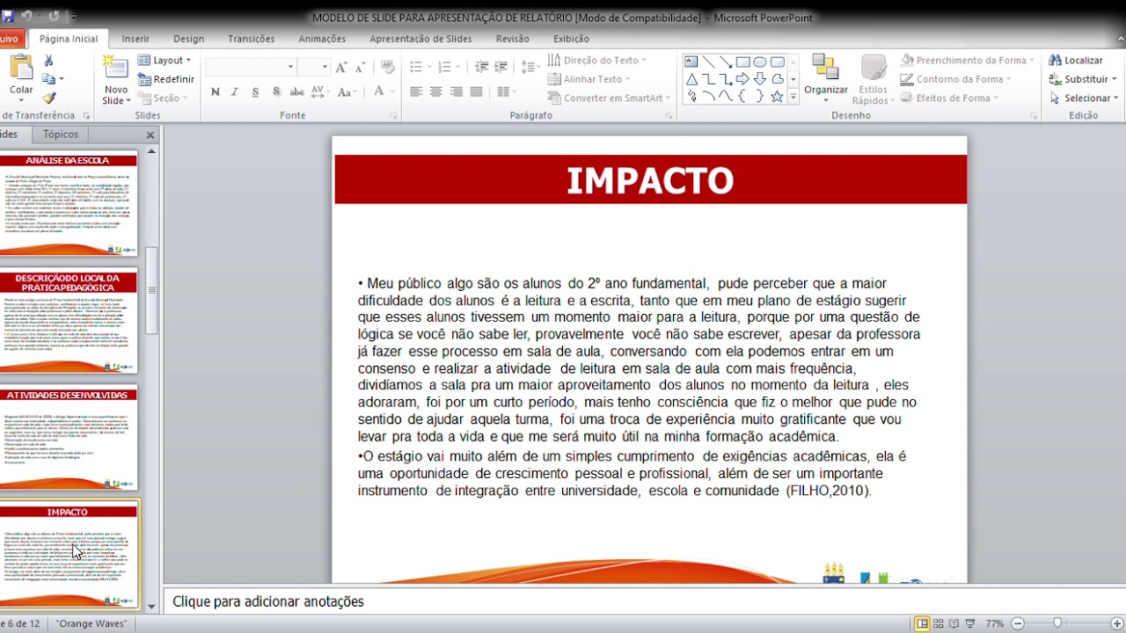Open Apresentação de Slides tab
1126x633 pixels.
click(x=420, y=39)
